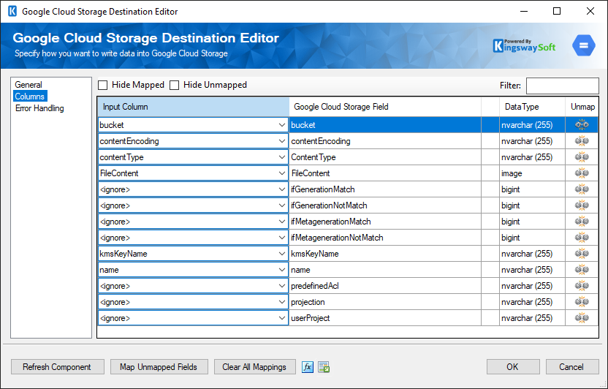608x389 pixels.
Task: Click Clear All Mappings button
Action: [x=255, y=367]
